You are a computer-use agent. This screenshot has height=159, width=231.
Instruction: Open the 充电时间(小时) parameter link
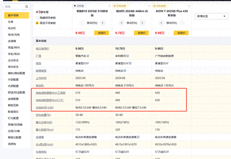coord(45,108)
